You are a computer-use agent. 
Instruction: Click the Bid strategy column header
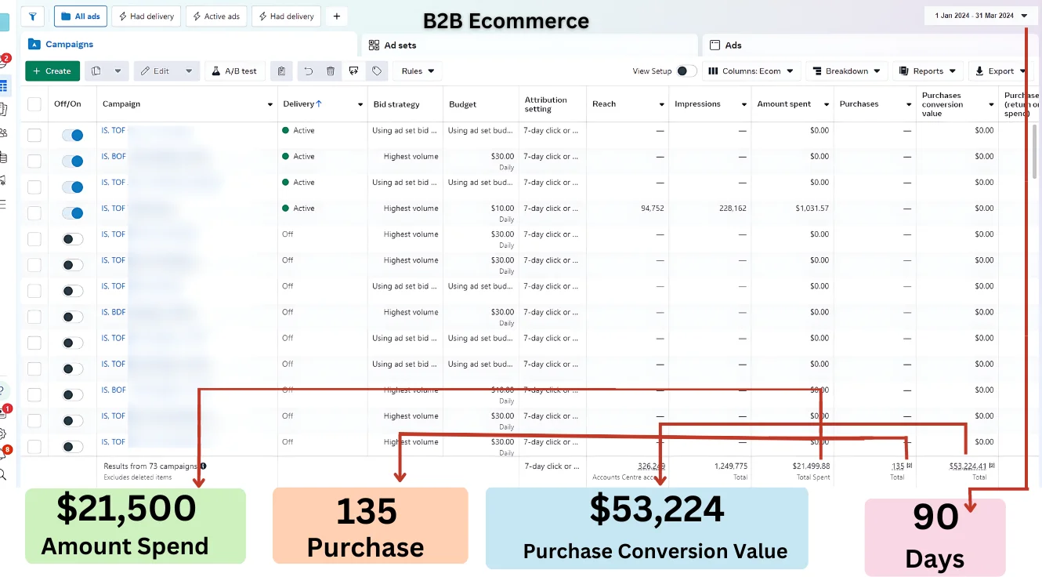[396, 104]
